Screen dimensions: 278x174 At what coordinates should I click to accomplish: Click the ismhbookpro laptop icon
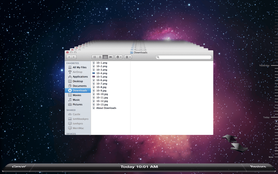coord(70,119)
